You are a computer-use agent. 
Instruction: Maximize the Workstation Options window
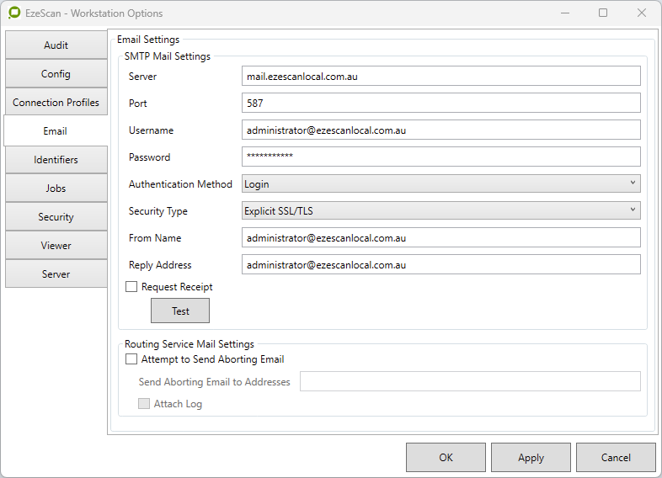tap(603, 13)
